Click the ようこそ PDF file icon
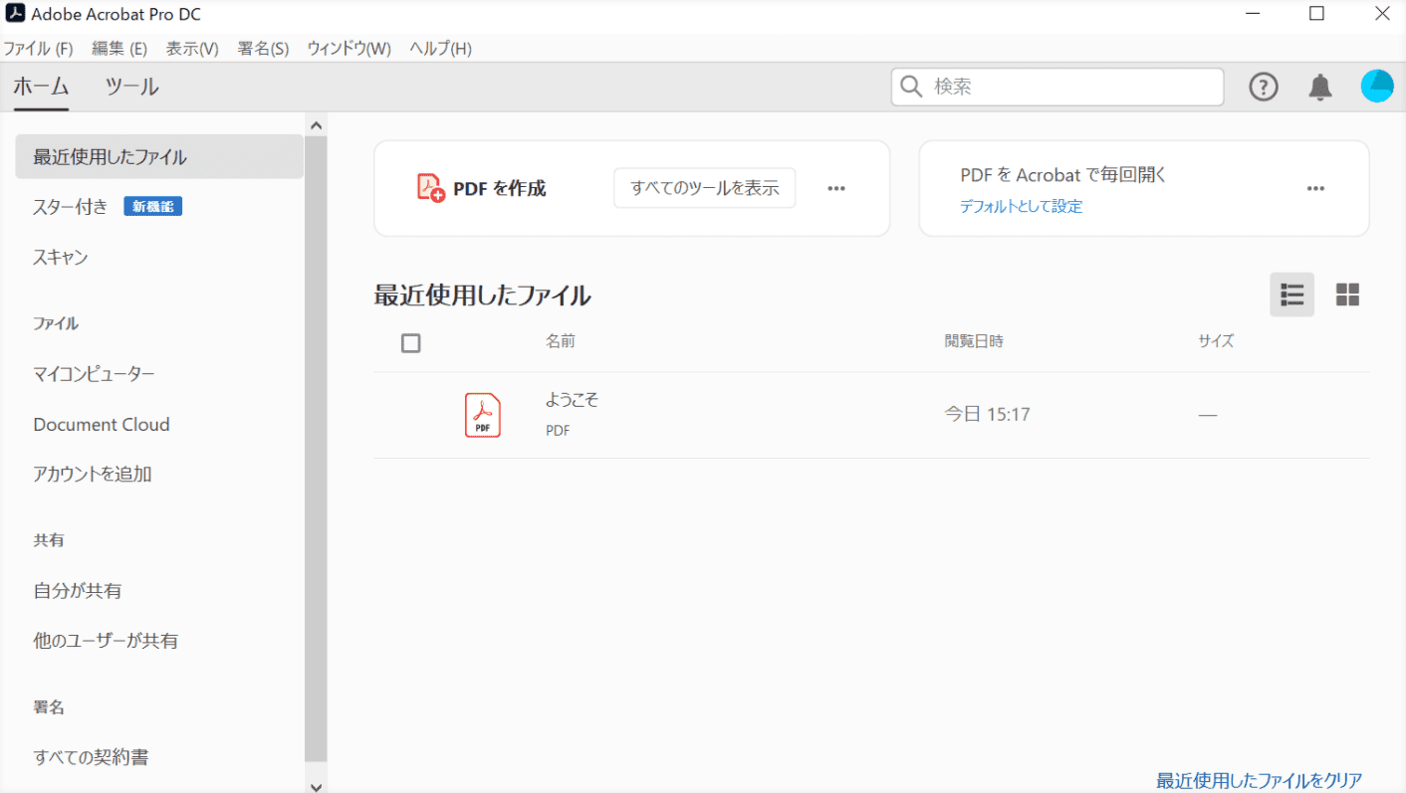This screenshot has width=1406, height=793. tap(483, 415)
